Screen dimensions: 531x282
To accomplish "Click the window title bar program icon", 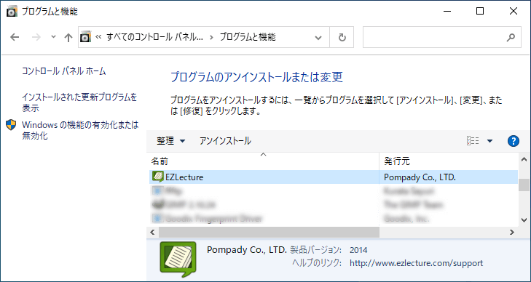I will pyautogui.click(x=12, y=12).
